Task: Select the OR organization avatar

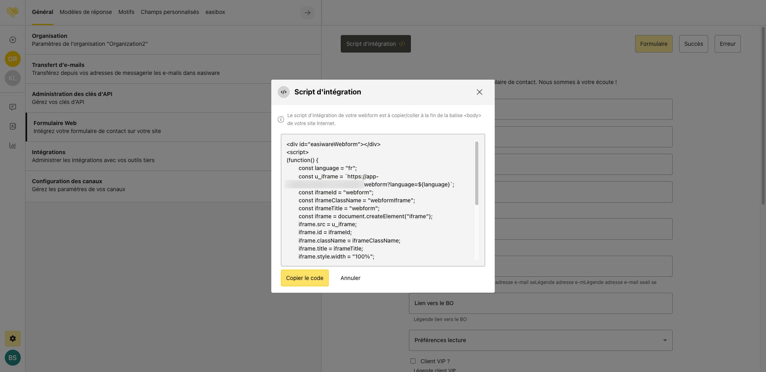Action: pos(13,59)
